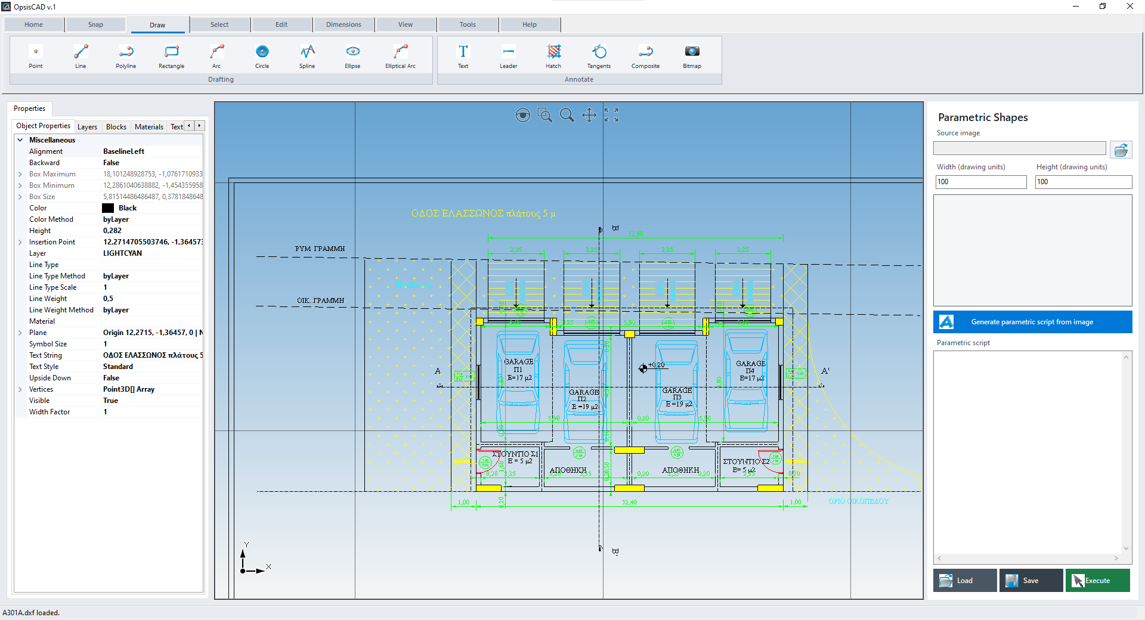
Task: Click the Save script button
Action: point(1031,581)
